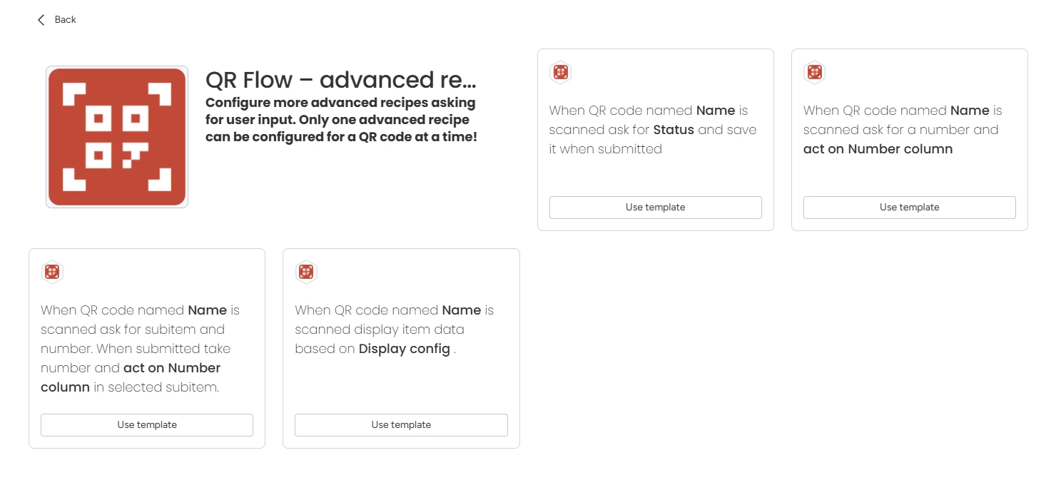This screenshot has height=495, width=1051.
Task: Click the back chevron arrow icon
Action: pyautogui.click(x=41, y=20)
